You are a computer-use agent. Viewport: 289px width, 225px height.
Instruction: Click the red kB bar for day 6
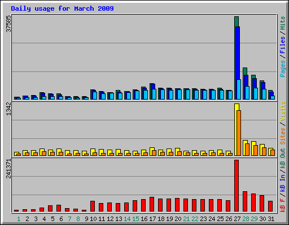click(x=59, y=208)
